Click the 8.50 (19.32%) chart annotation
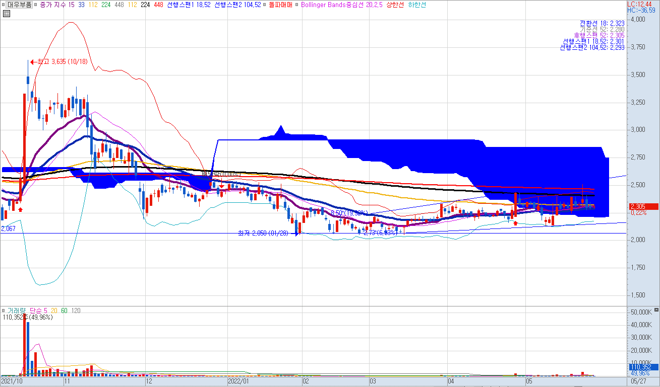The image size is (660, 387). 349,213
